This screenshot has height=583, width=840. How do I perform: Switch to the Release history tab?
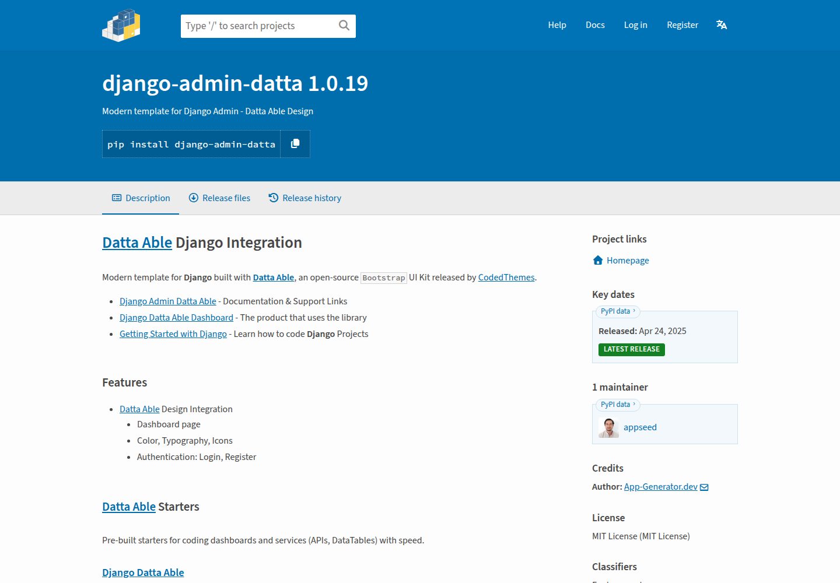(304, 198)
